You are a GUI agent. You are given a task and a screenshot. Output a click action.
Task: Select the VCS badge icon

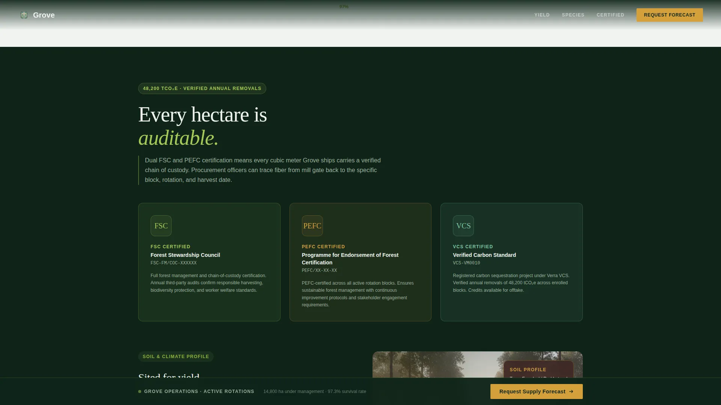(x=463, y=226)
